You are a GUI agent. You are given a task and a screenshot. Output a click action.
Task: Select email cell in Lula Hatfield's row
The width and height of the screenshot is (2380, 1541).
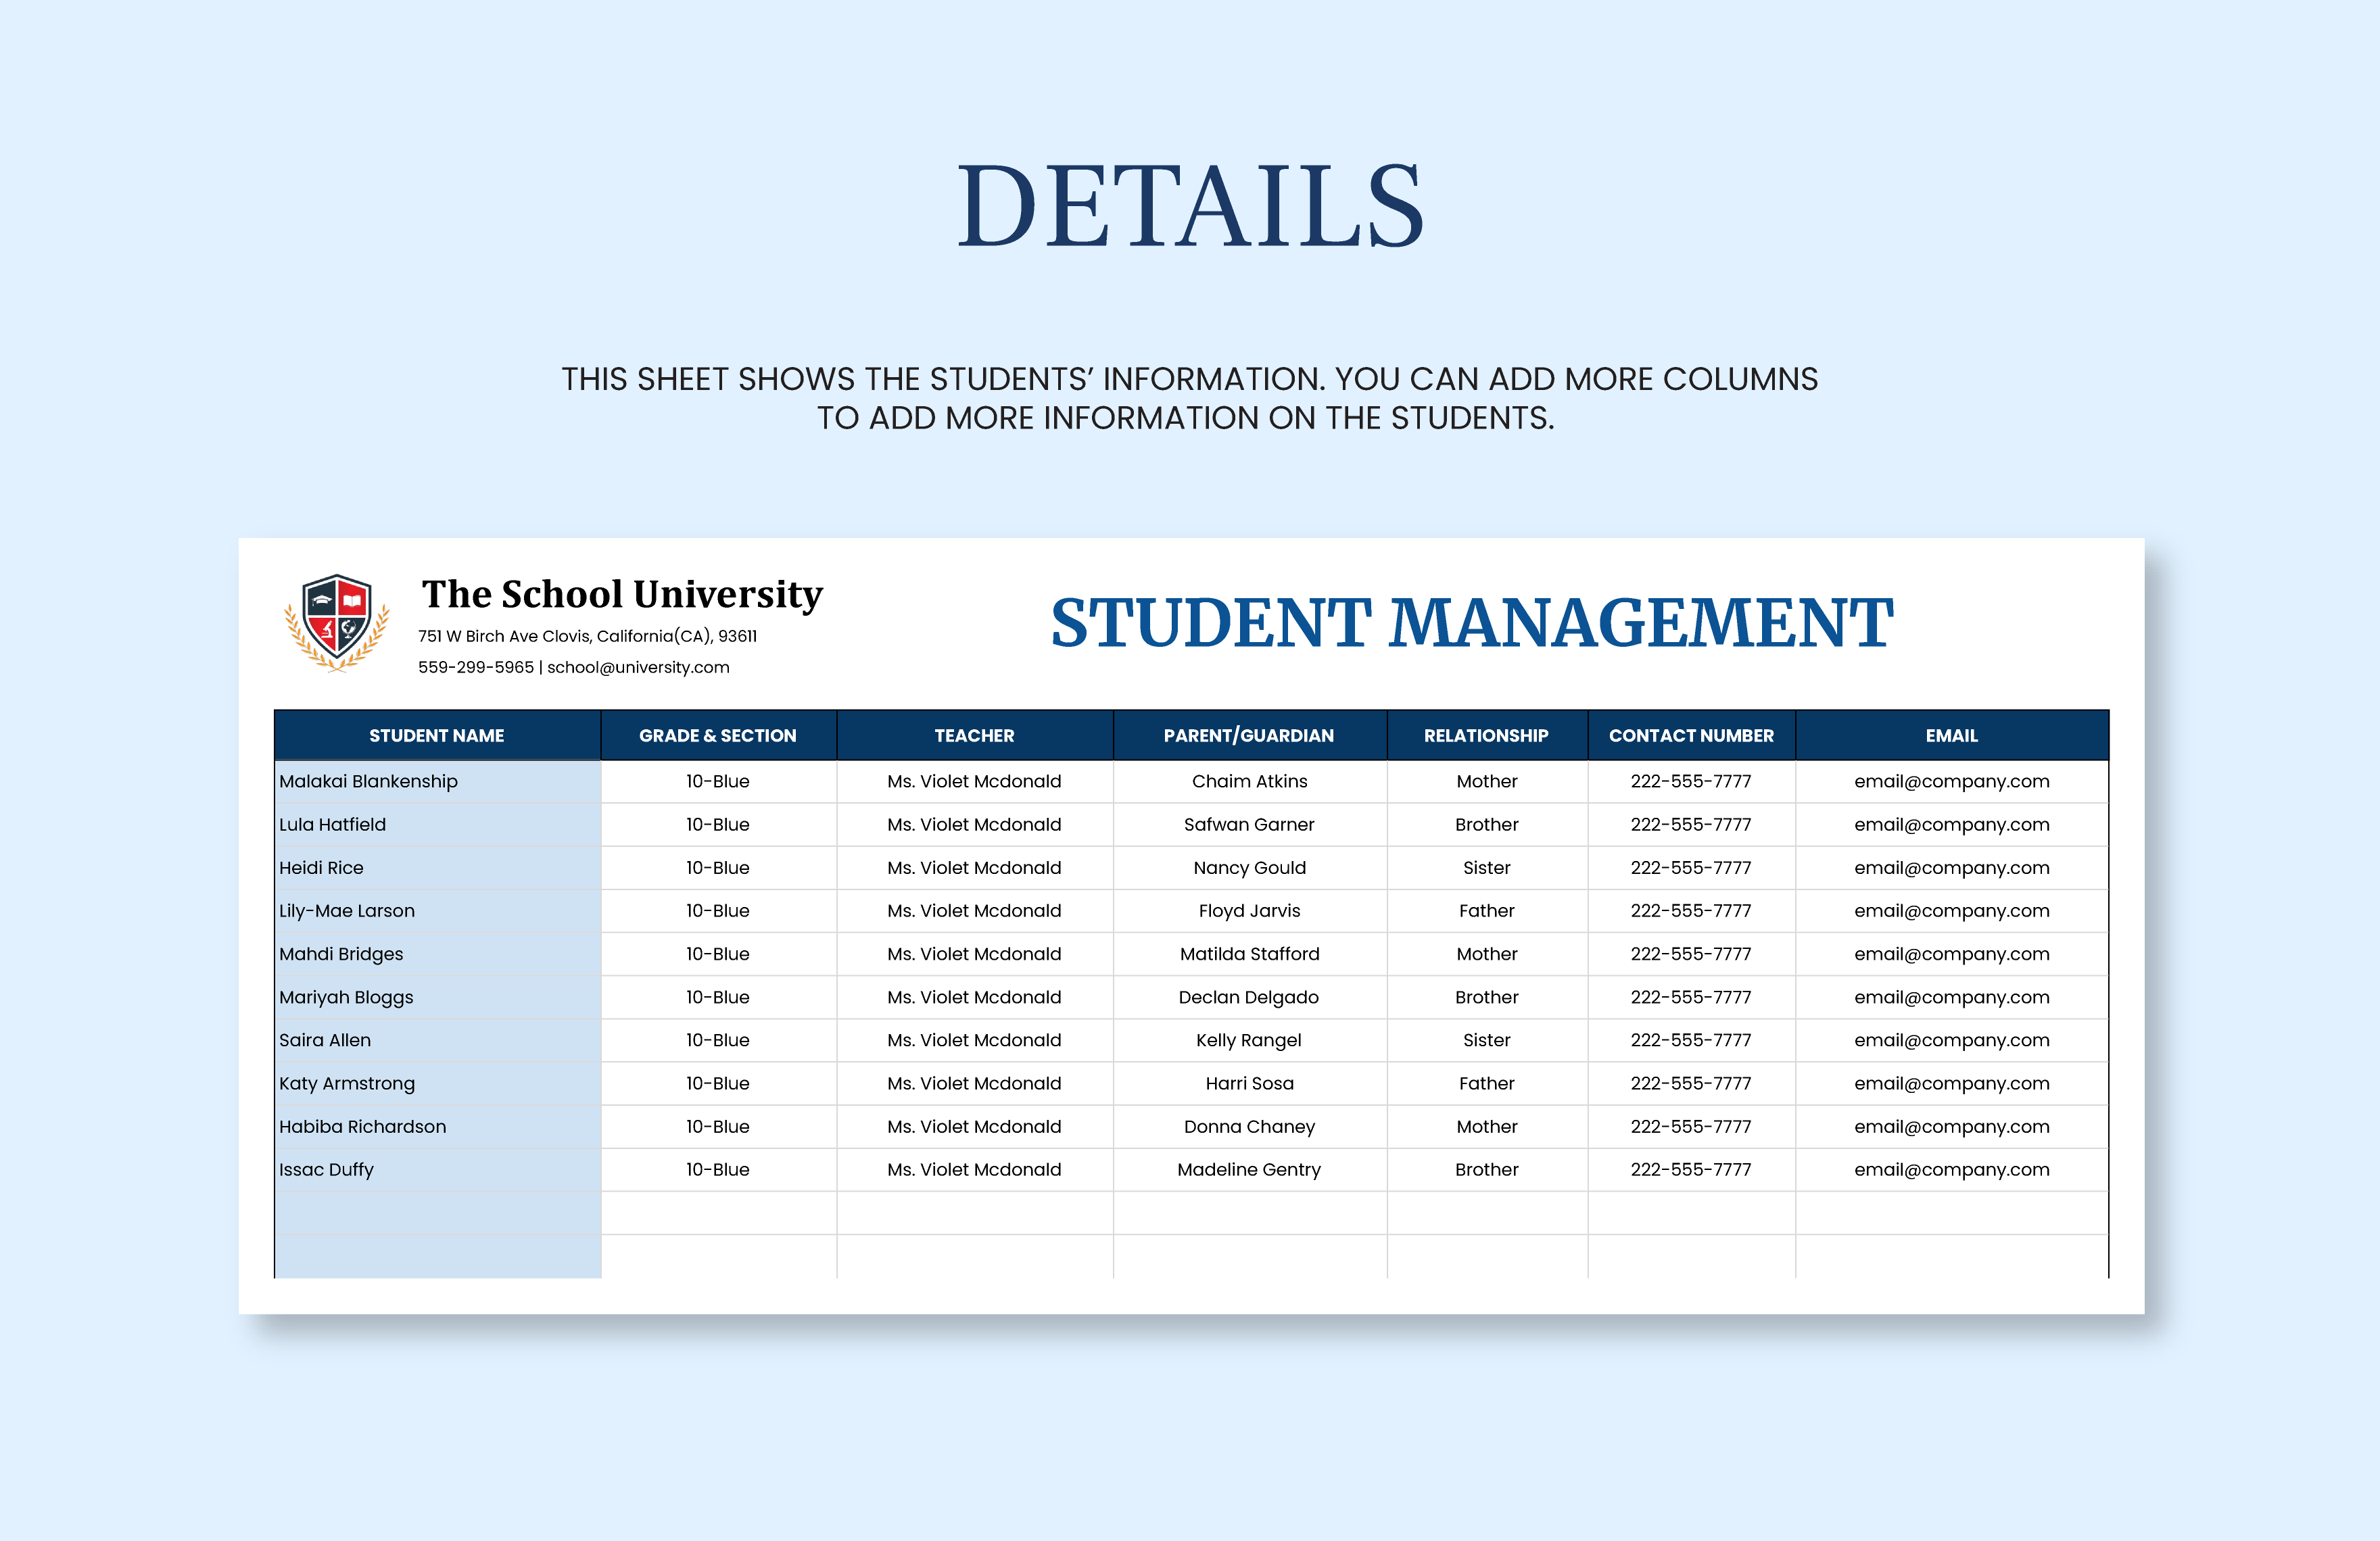coord(1952,825)
